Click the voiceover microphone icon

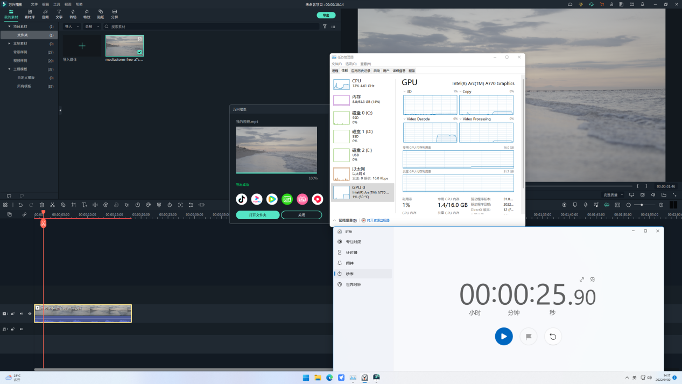click(x=586, y=205)
